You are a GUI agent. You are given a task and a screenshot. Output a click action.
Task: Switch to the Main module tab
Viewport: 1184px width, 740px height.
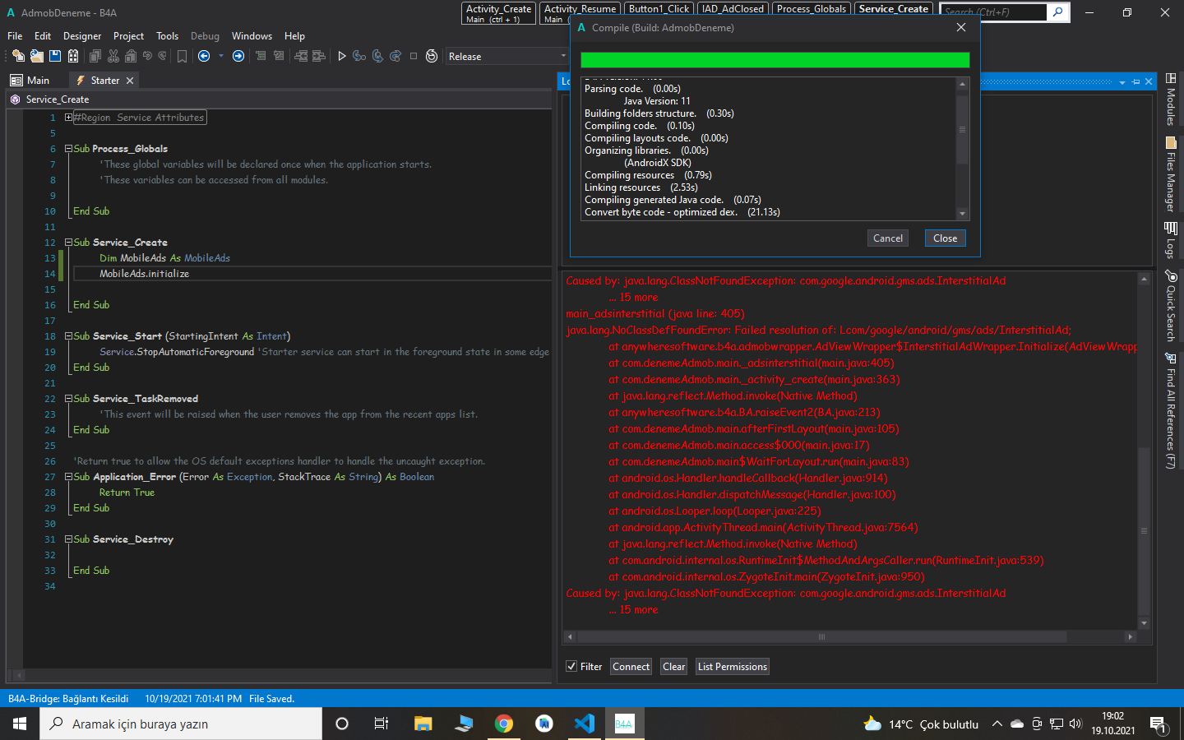click(x=30, y=80)
